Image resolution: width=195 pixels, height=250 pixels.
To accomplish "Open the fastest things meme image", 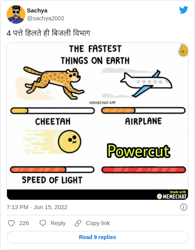I will [x=97, y=121].
